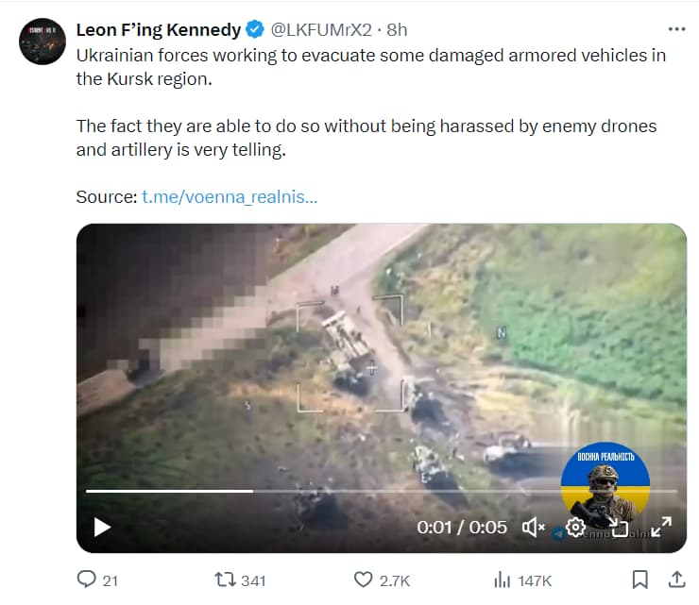The image size is (699, 605).
Task: Reply to the tweet
Action: 87,580
